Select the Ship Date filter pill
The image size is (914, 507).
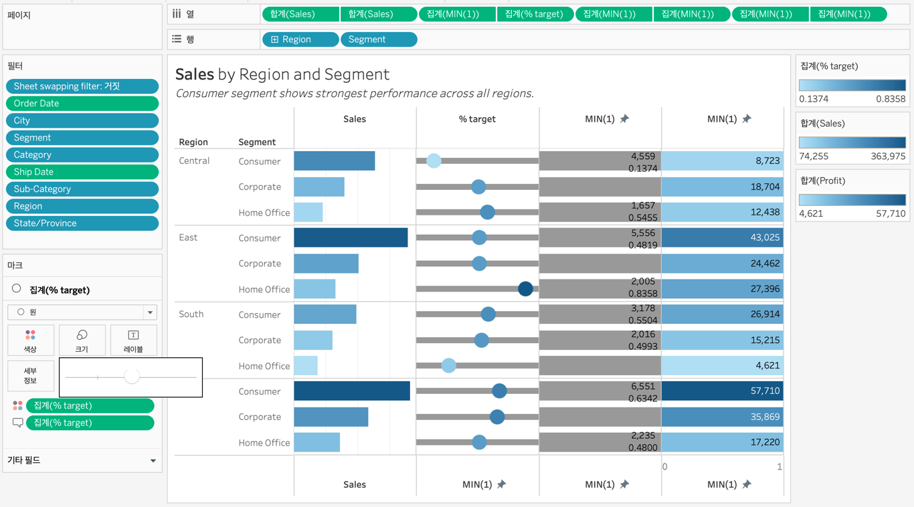[82, 172]
